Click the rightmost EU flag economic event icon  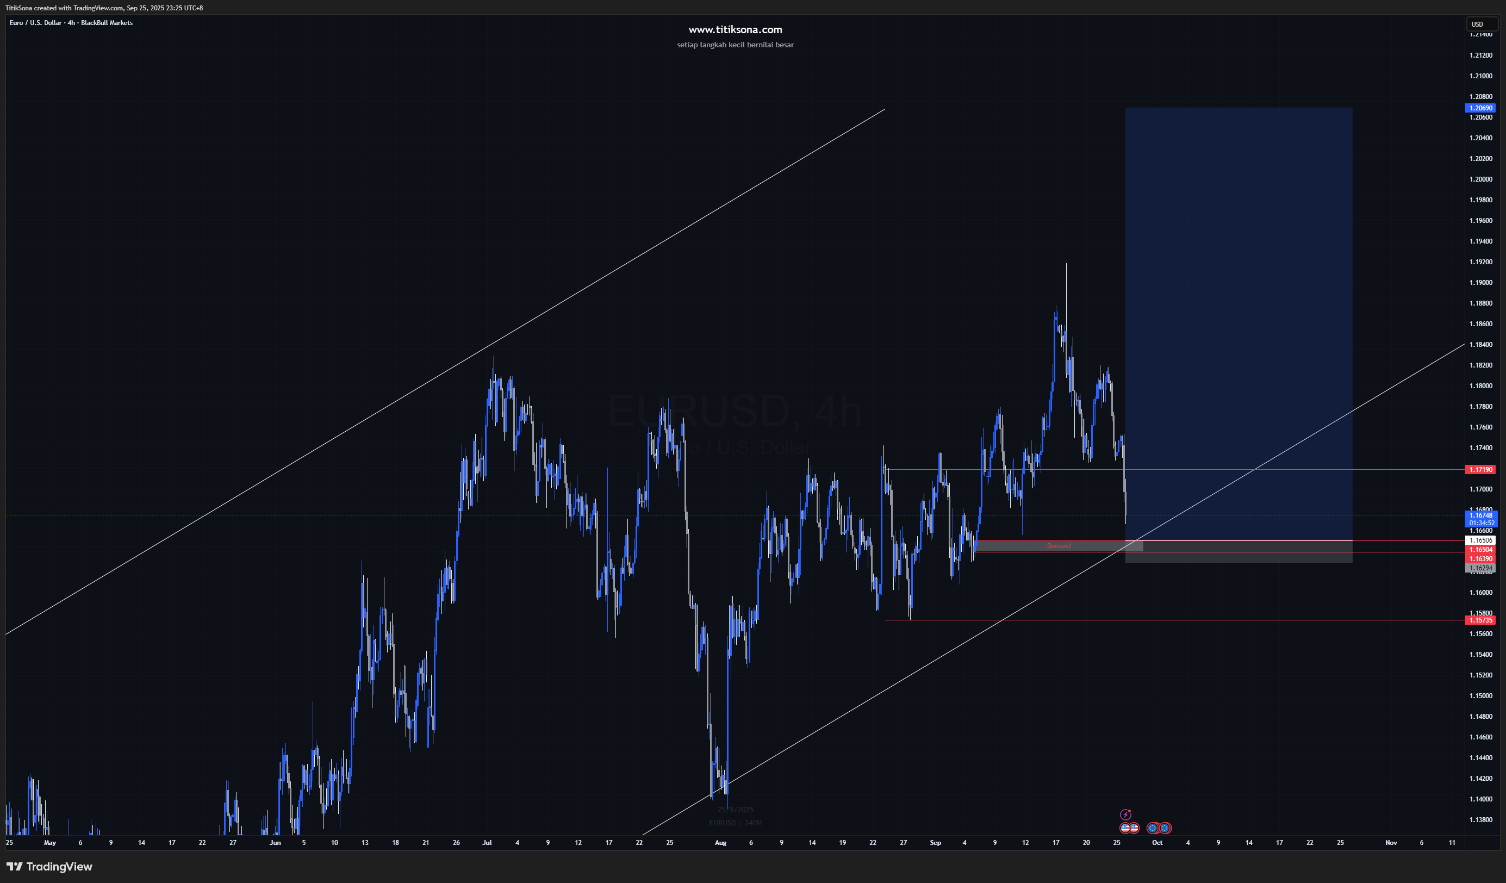coord(1165,828)
